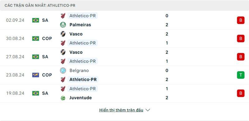This screenshot has width=249, height=121.
Task: Click the Các trận gần nhất header
Action: pos(40,6)
